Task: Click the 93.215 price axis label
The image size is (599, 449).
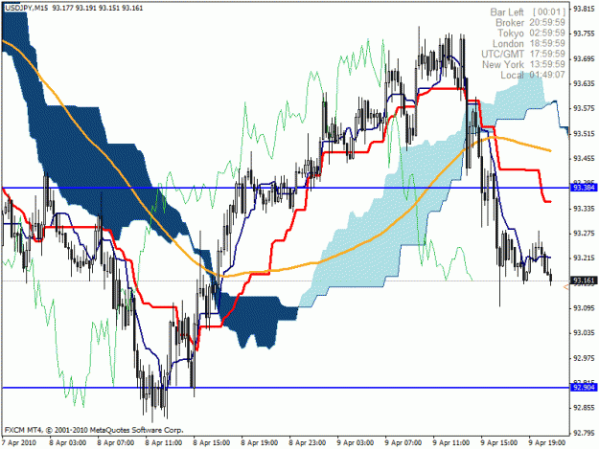Action: pos(584,258)
